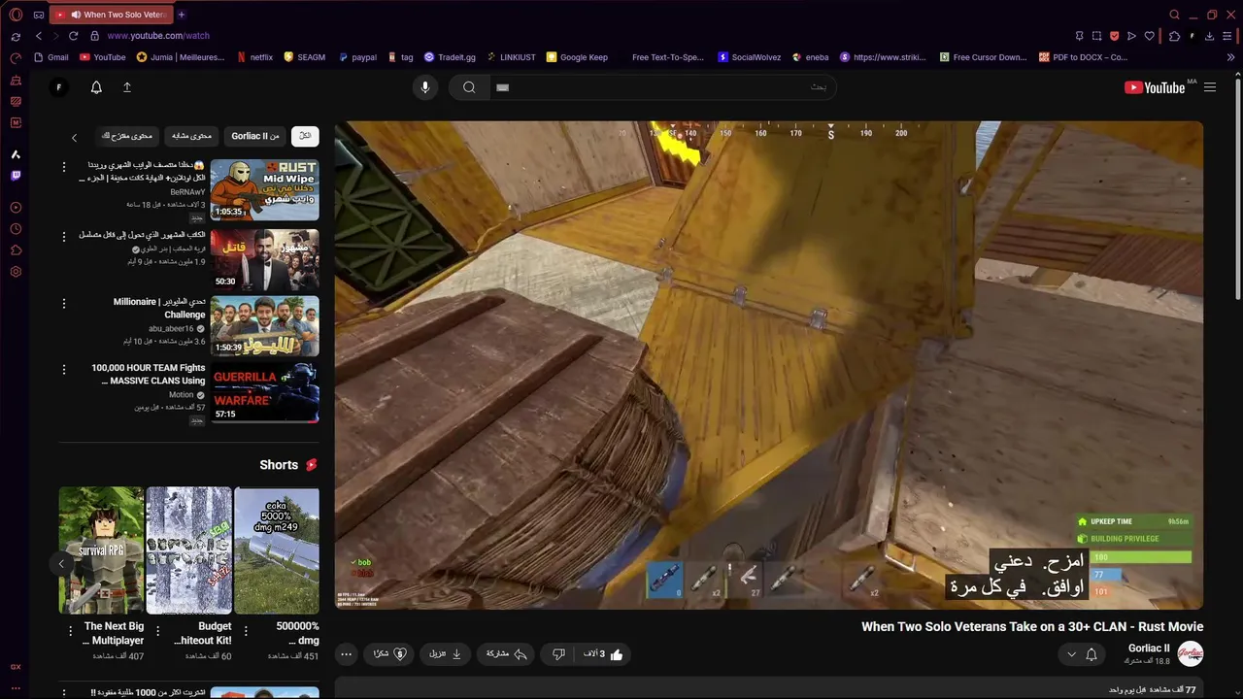Show all bookmarks with double chevron

(1231, 57)
